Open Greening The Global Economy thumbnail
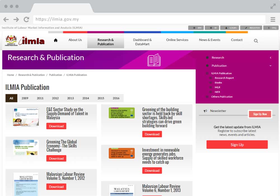 click(26, 148)
